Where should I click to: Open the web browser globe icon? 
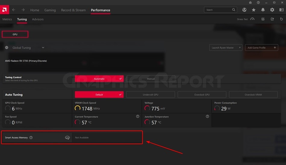tap(244, 10)
